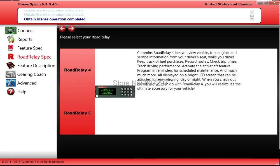Maximize the PowerSpec window
The height and width of the screenshot is (166, 280).
[x=266, y=3]
